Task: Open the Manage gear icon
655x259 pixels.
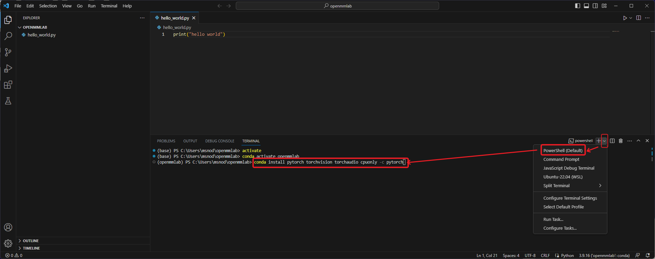Action: coord(8,243)
